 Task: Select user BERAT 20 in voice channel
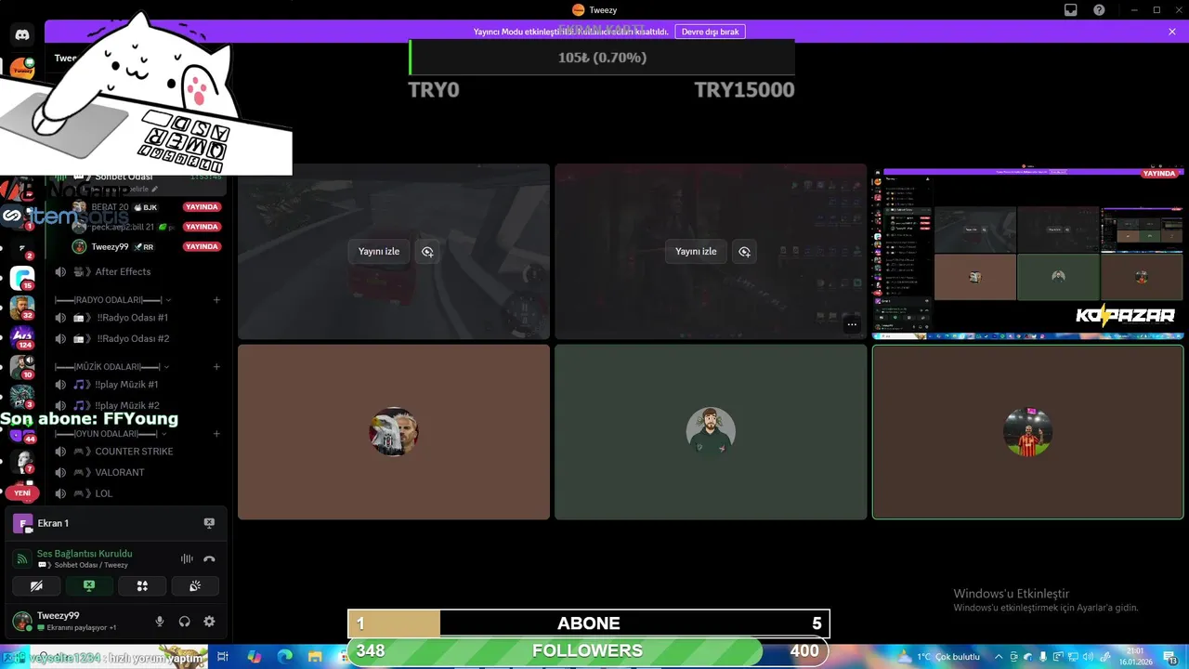click(x=147, y=207)
